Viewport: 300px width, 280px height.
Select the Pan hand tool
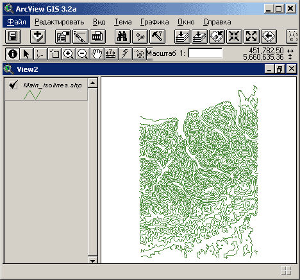point(97,54)
